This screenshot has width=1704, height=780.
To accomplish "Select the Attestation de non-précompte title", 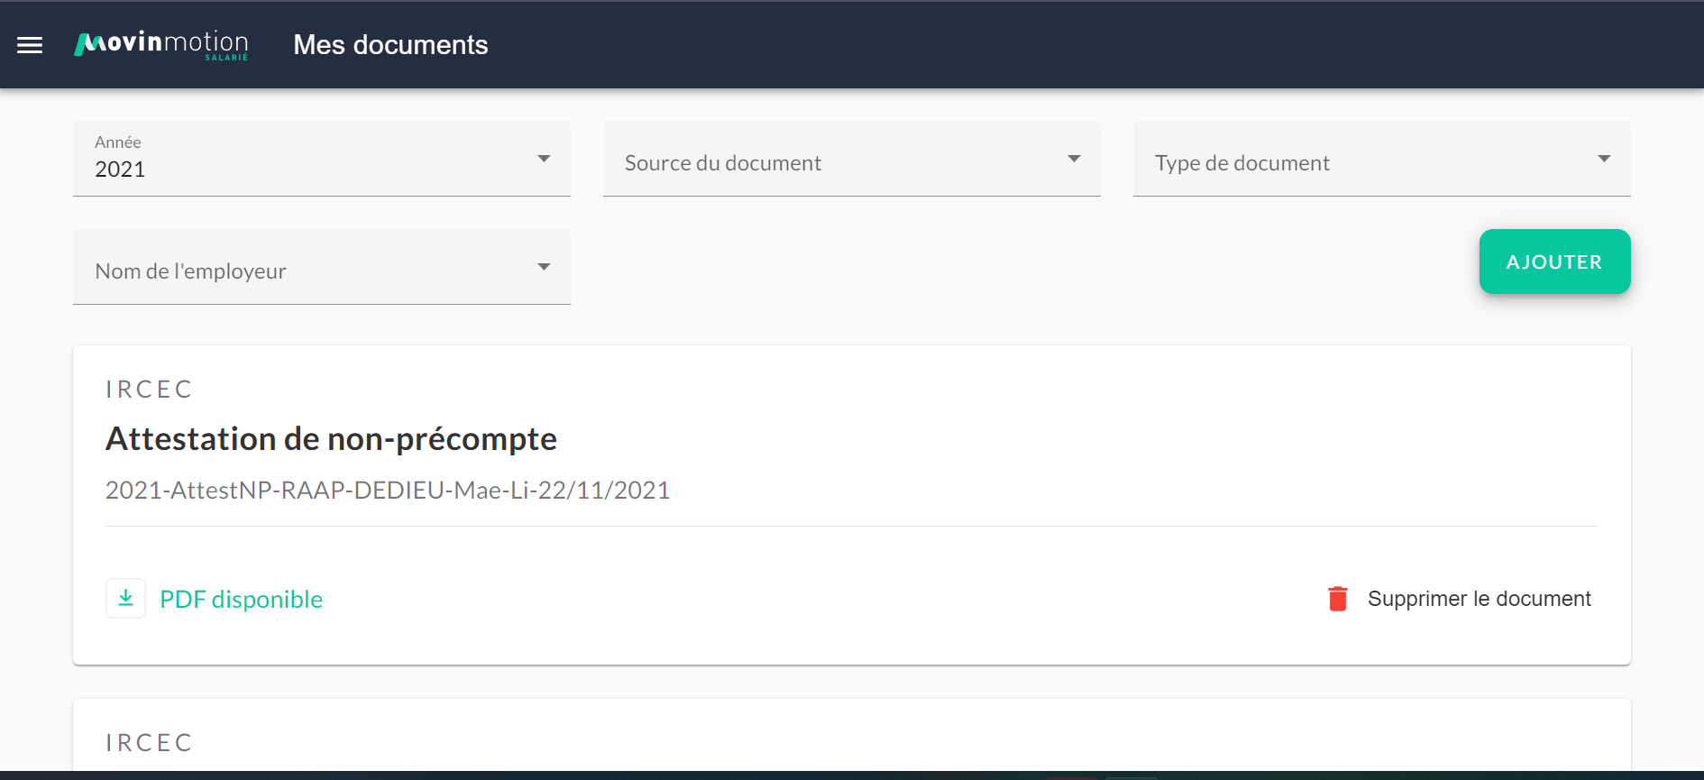I will [331, 439].
